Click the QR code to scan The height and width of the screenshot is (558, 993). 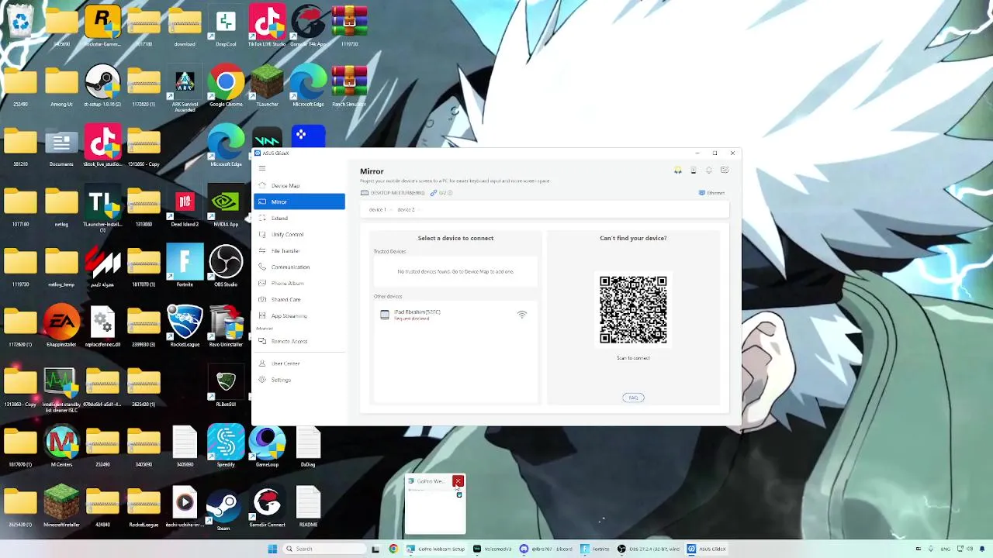tap(633, 309)
